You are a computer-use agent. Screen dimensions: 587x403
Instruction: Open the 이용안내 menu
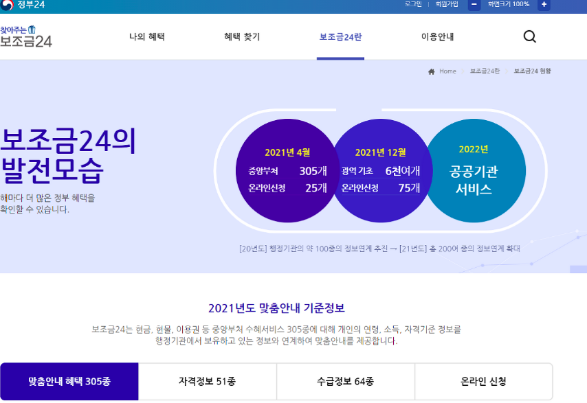[437, 36]
